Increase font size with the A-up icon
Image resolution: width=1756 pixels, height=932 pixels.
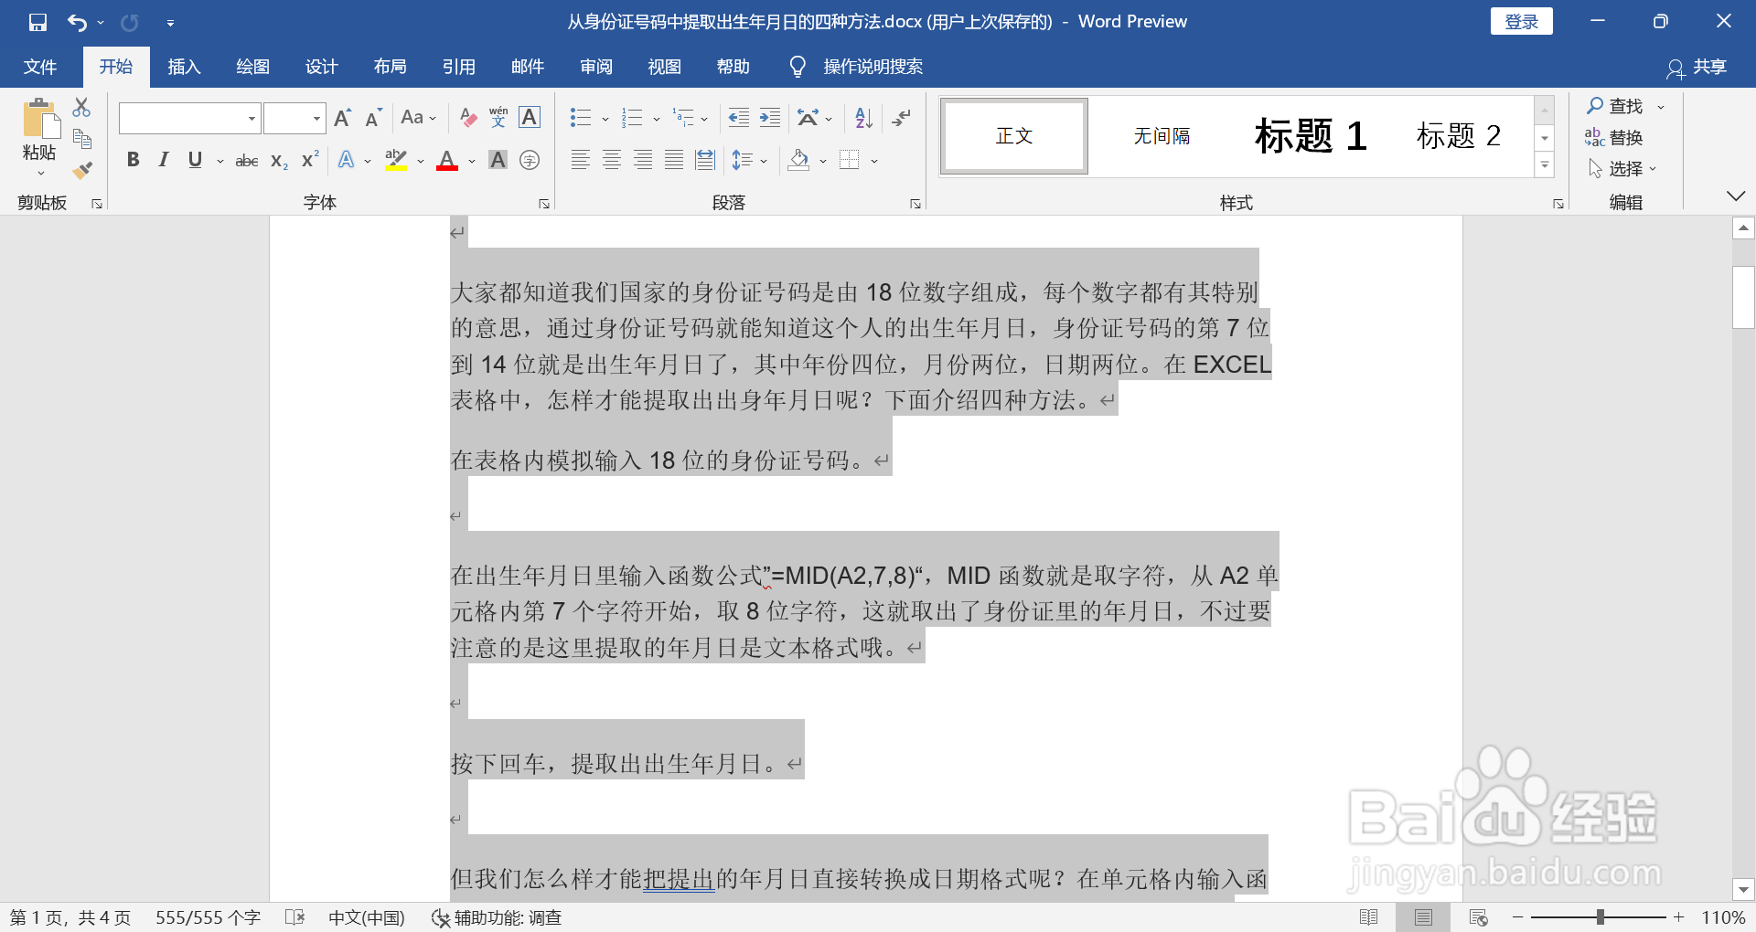coord(343,118)
